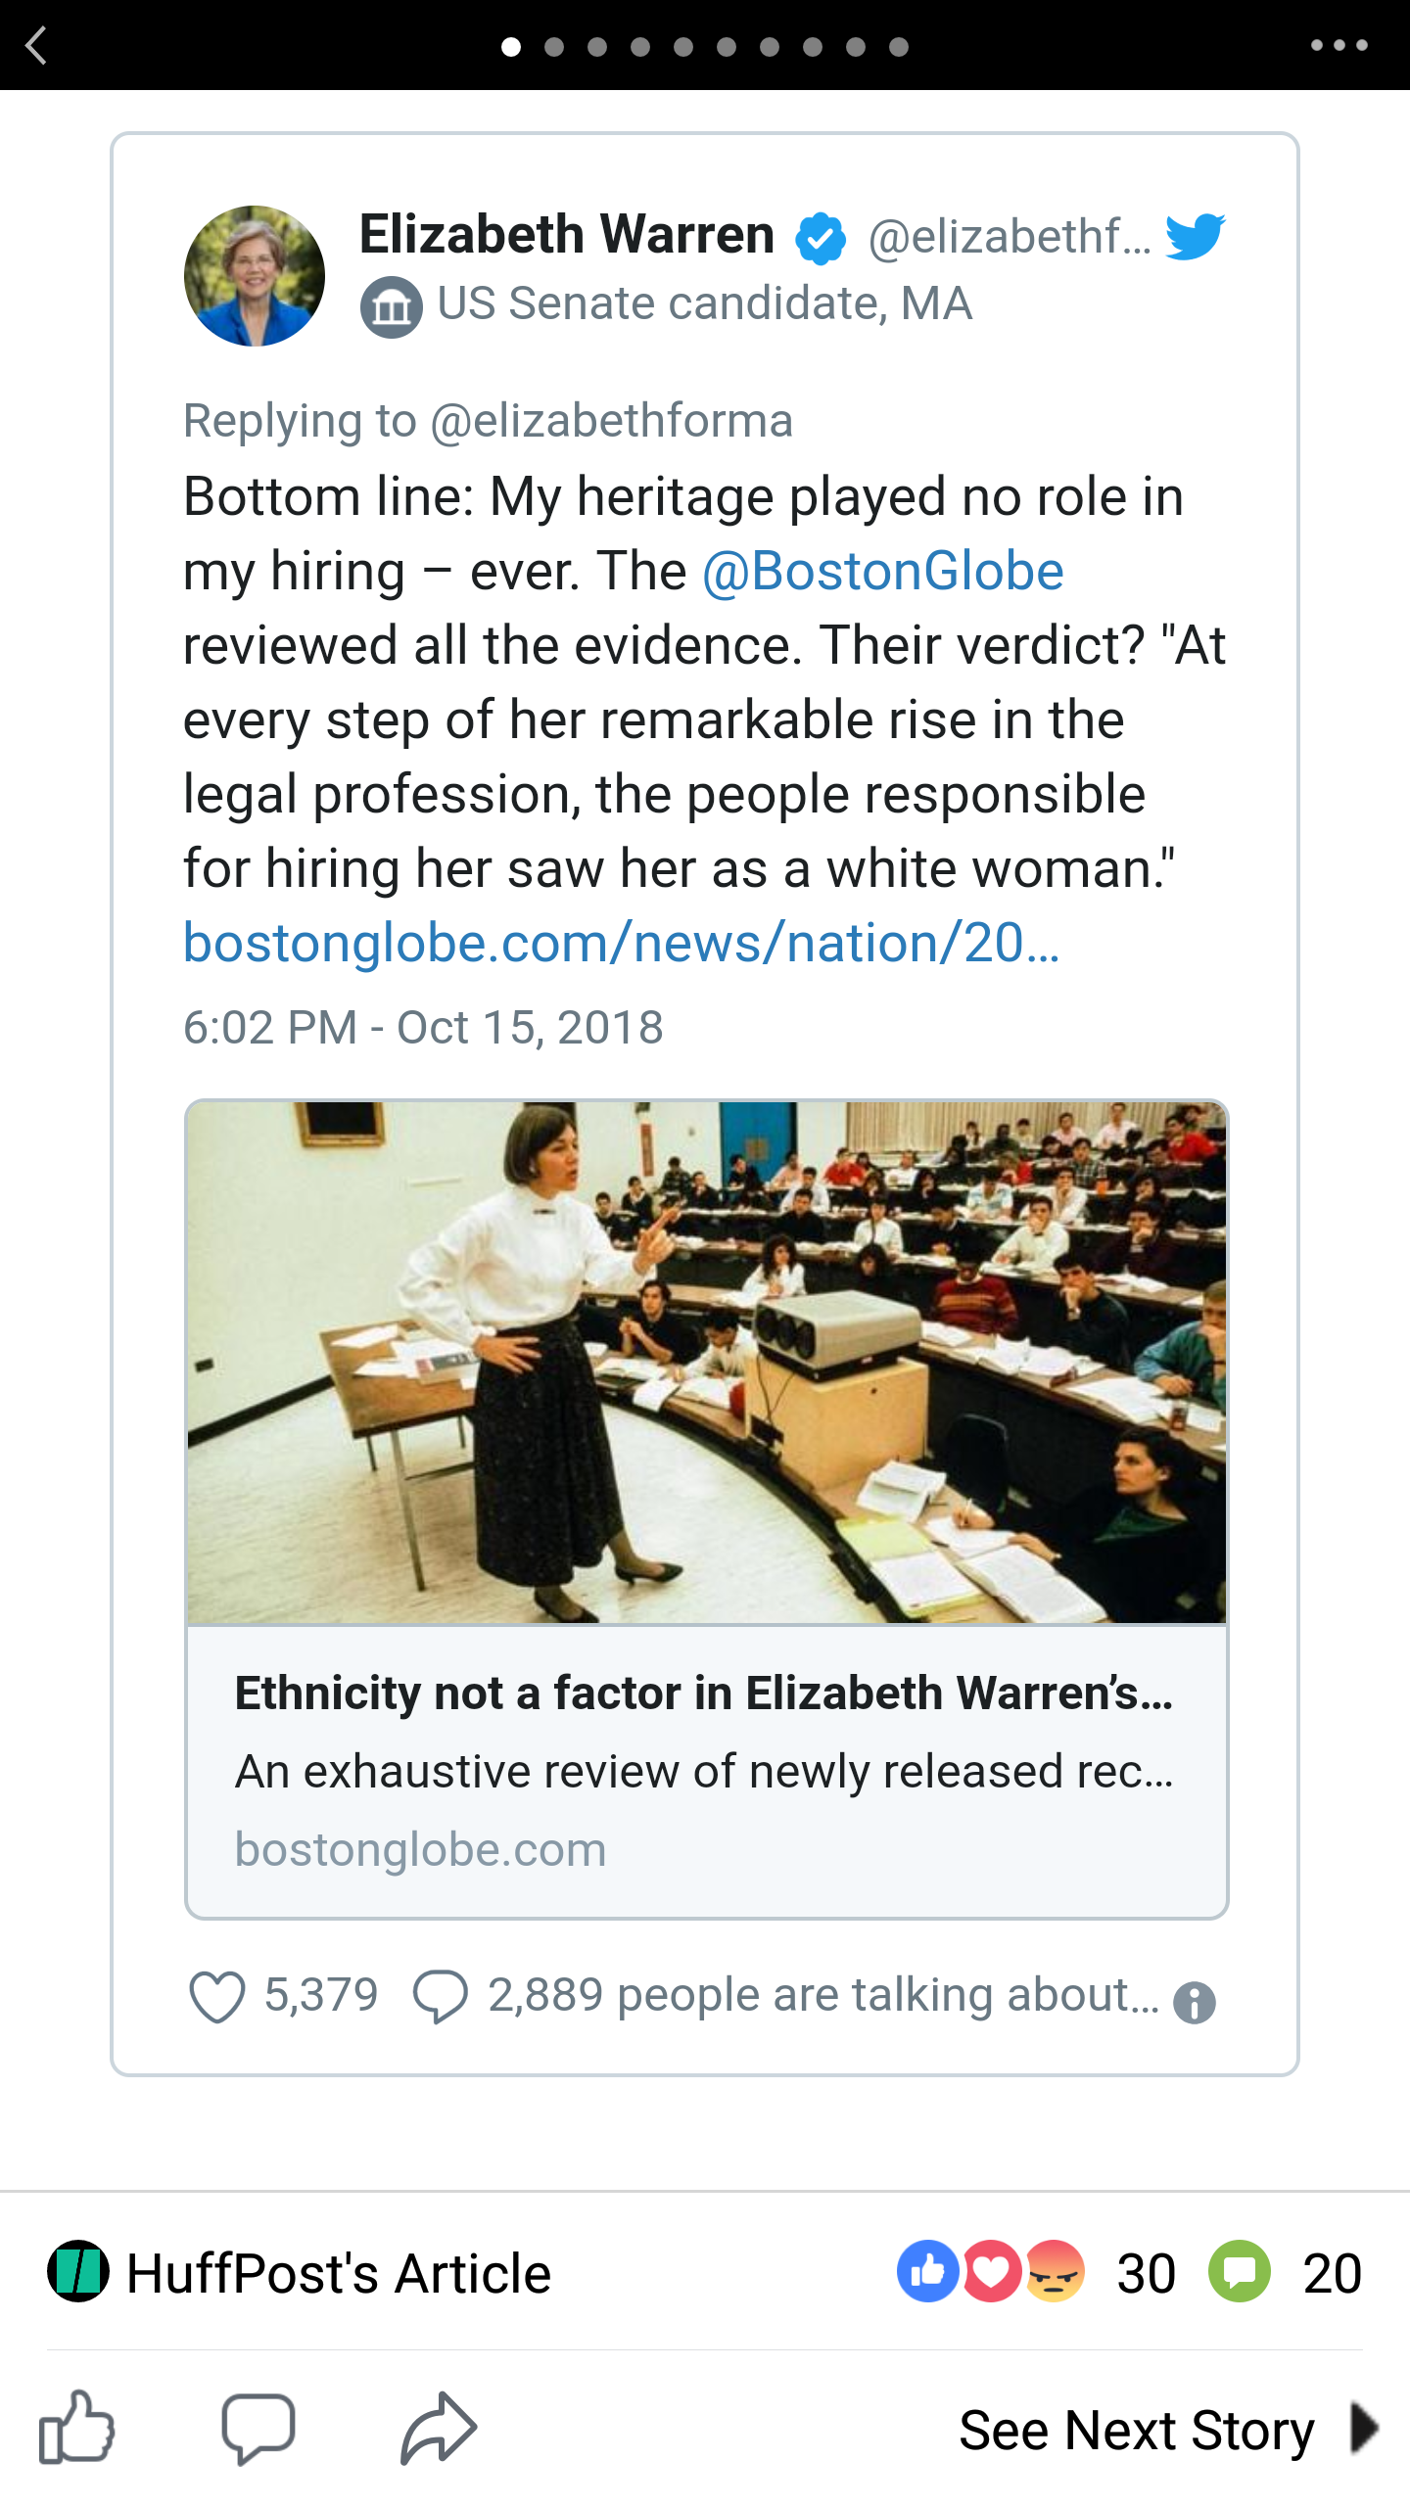1410x2506 pixels.
Task: Jump to the last story page dot
Action: pyautogui.click(x=899, y=47)
